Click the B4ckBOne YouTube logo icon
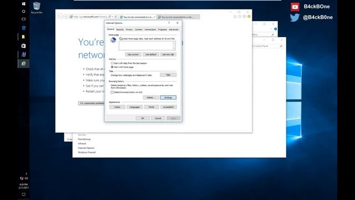This screenshot has height=200, width=355. [295, 7]
